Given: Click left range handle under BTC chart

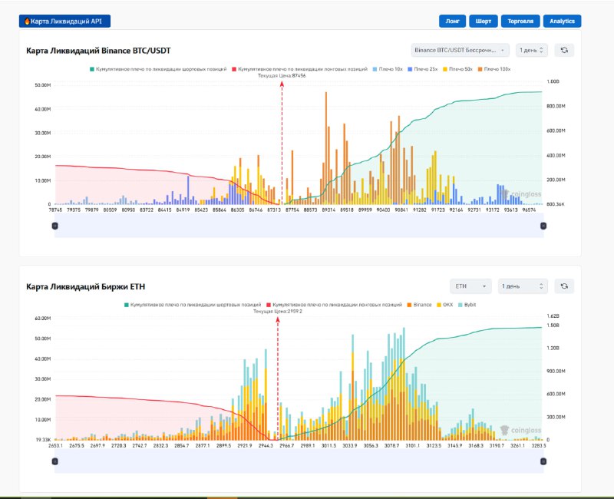Looking at the screenshot, I should [54, 226].
